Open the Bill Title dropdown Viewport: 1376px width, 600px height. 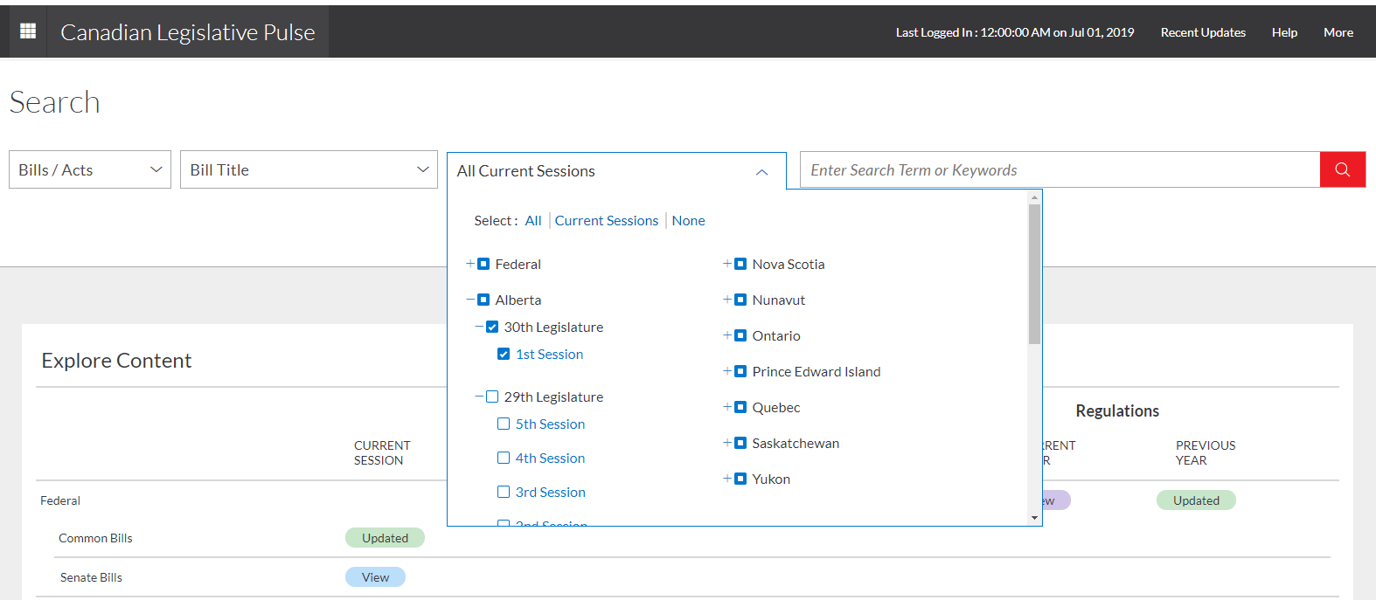coord(309,169)
